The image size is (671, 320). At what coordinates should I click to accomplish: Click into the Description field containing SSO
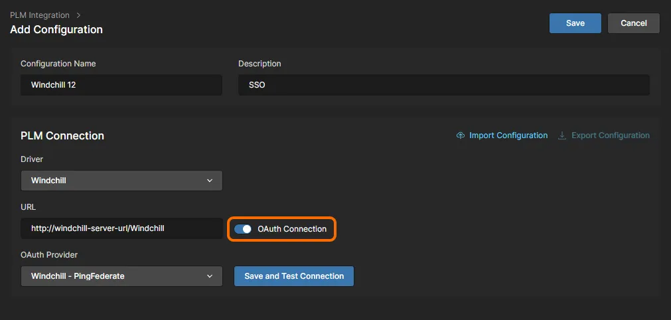click(x=443, y=85)
